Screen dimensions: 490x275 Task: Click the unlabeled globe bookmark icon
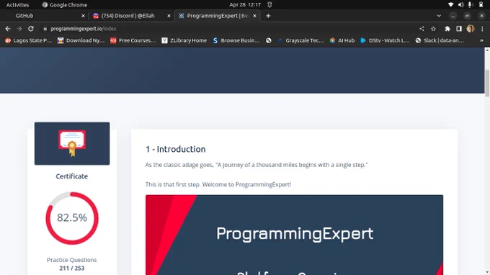click(x=269, y=40)
